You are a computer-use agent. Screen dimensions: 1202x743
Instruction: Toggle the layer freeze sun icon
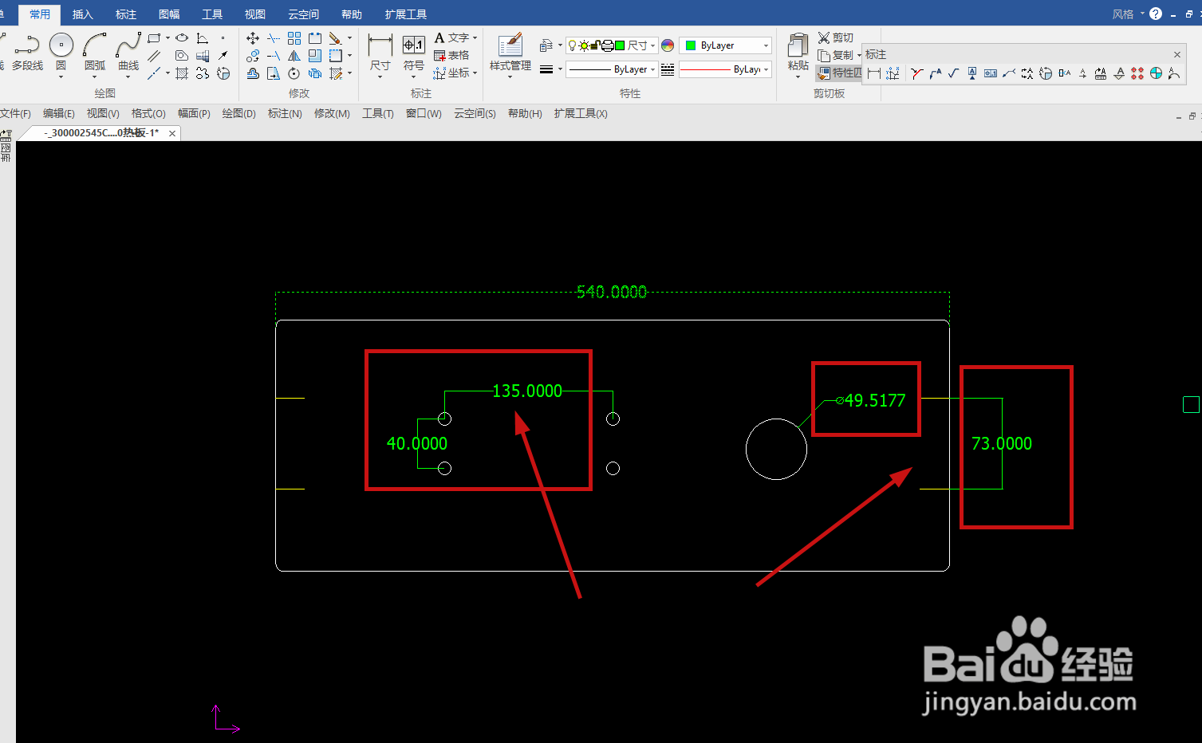(584, 45)
